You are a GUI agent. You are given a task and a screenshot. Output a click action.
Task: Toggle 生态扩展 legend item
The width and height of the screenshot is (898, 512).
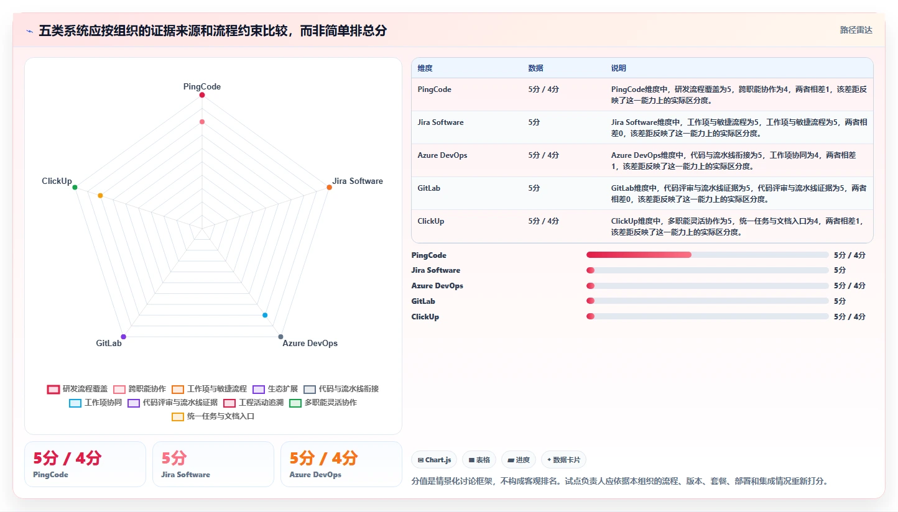pos(275,389)
